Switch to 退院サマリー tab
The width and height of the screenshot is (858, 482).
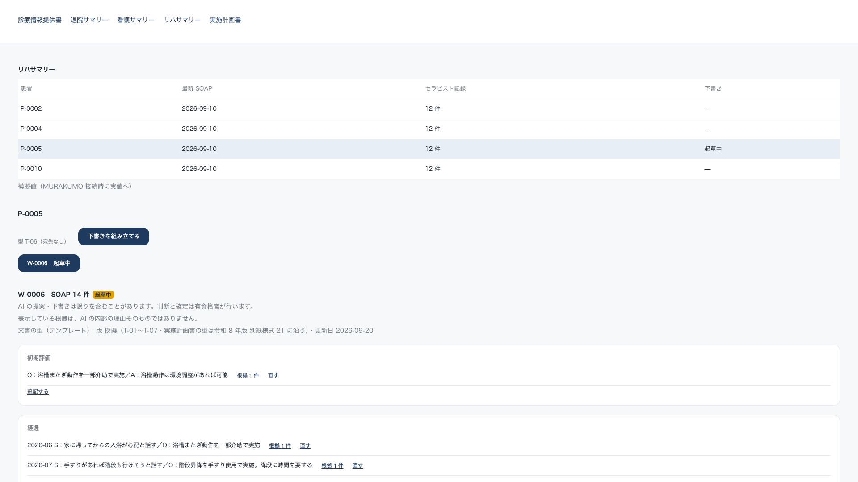tap(89, 20)
